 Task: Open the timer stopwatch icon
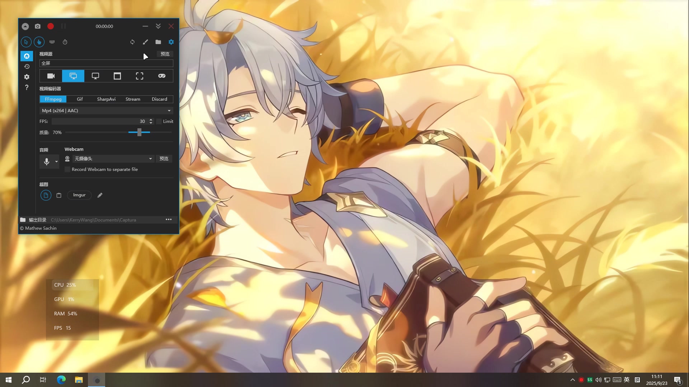click(x=65, y=42)
